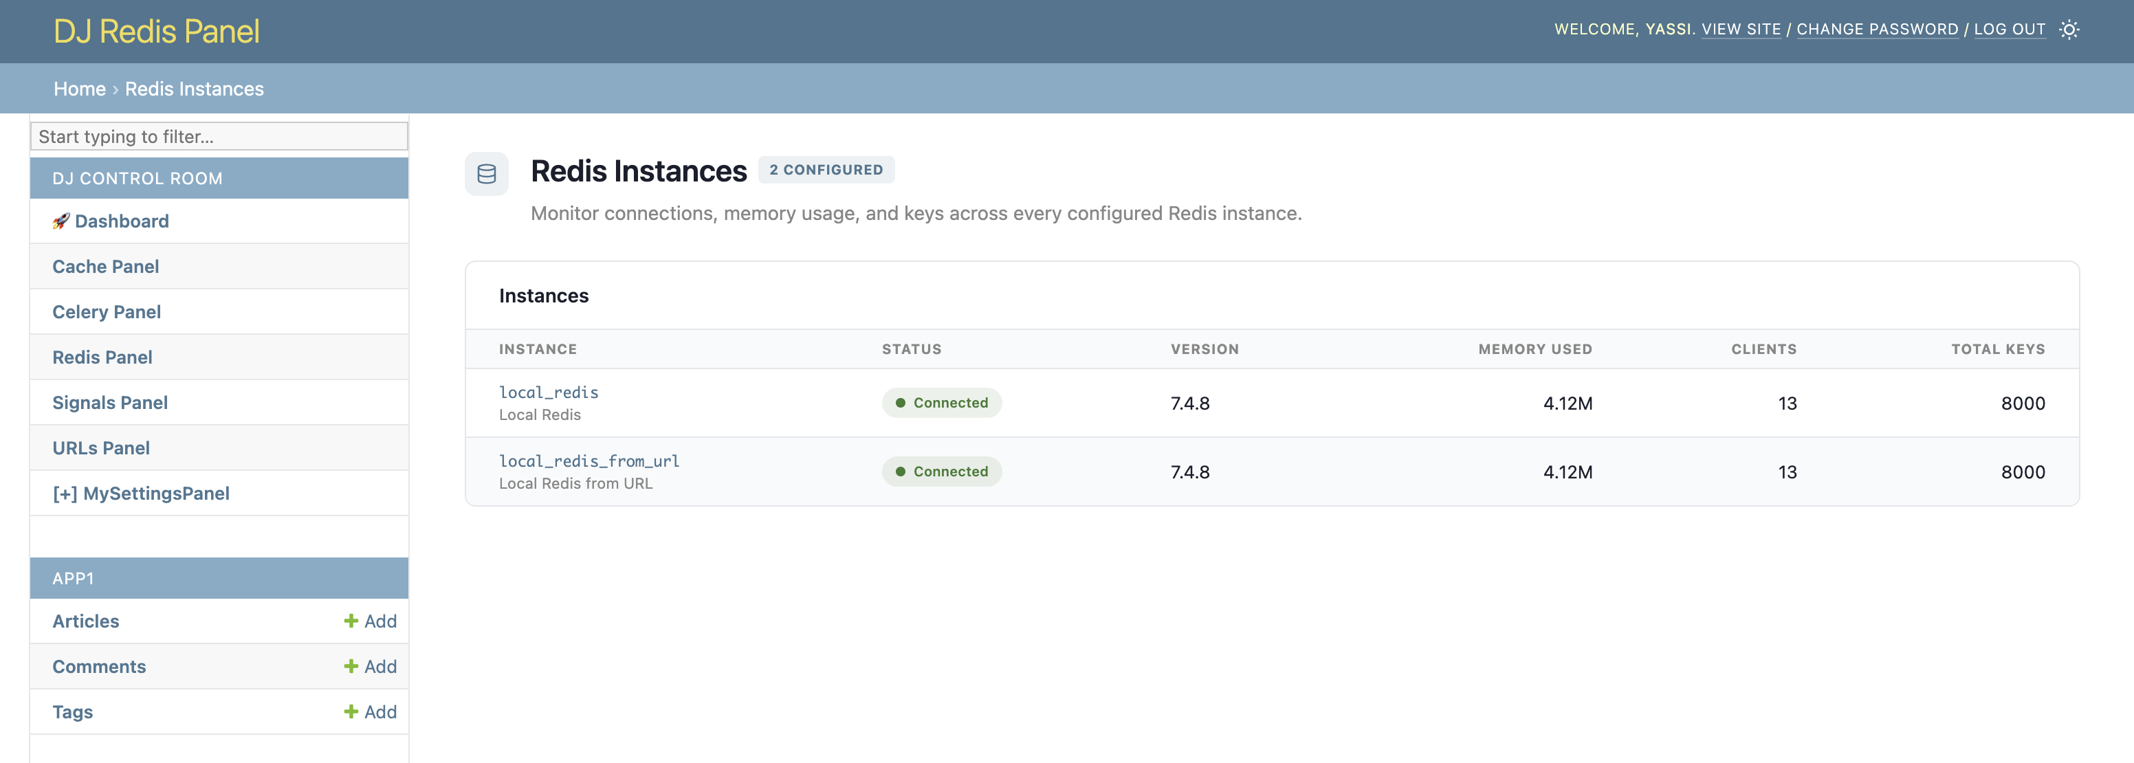The width and height of the screenshot is (2134, 763).
Task: Click the plus icon next to Tags
Action: click(x=351, y=711)
